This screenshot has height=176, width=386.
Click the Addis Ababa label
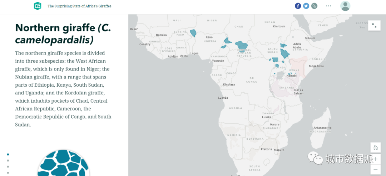pos(296,46)
